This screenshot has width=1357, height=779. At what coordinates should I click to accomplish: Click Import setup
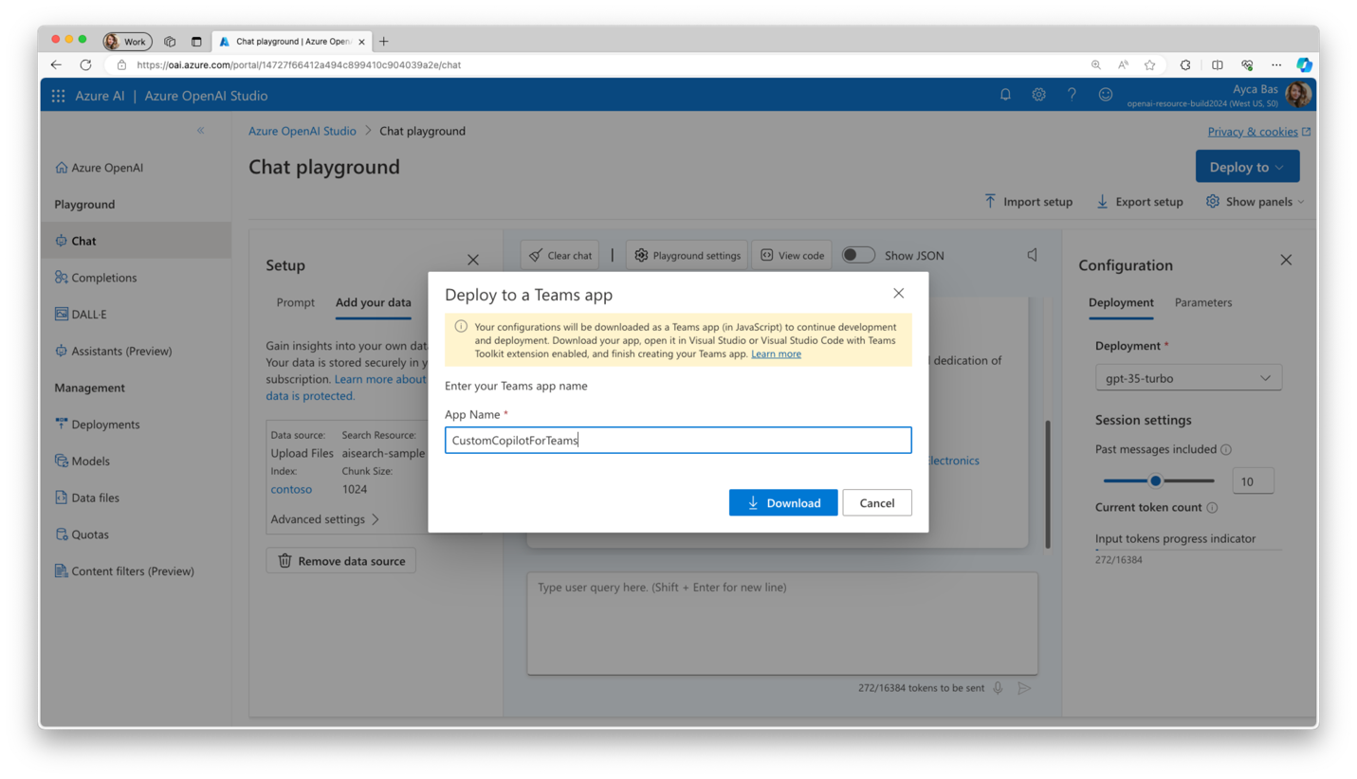[x=1028, y=202]
